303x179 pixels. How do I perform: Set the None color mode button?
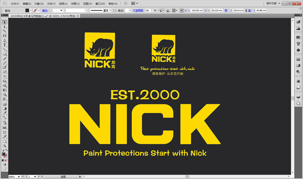[x=6, y=160]
